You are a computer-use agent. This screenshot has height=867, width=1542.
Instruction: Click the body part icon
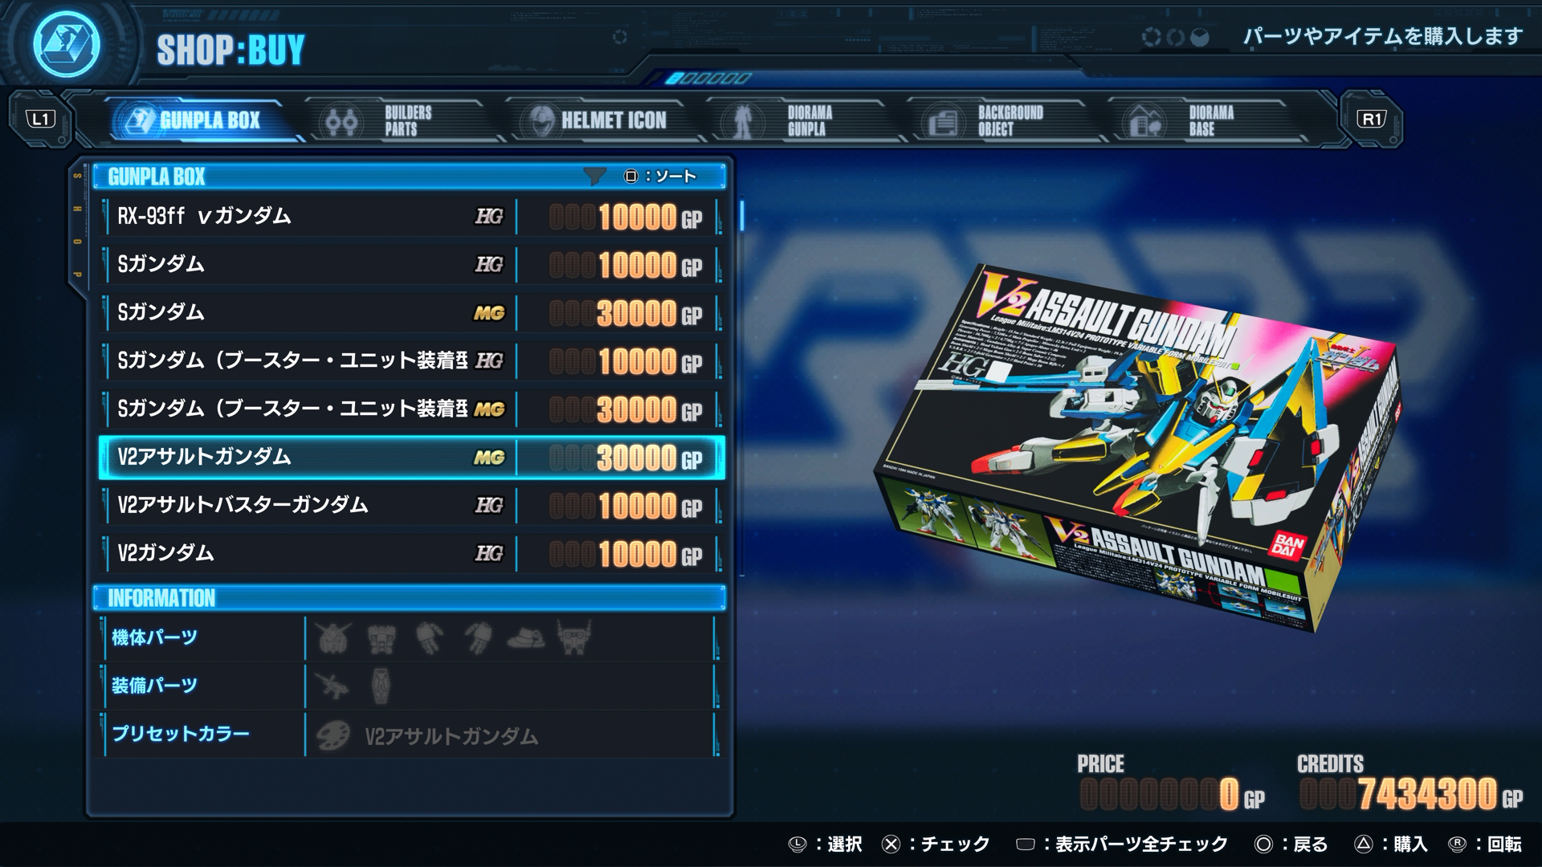[x=381, y=639]
